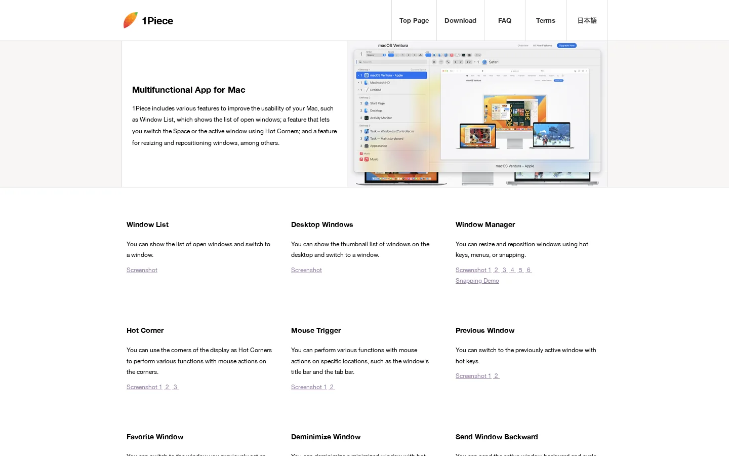This screenshot has height=456, width=729.
Task: Switch language to 日本語
Action: pyautogui.click(x=587, y=20)
